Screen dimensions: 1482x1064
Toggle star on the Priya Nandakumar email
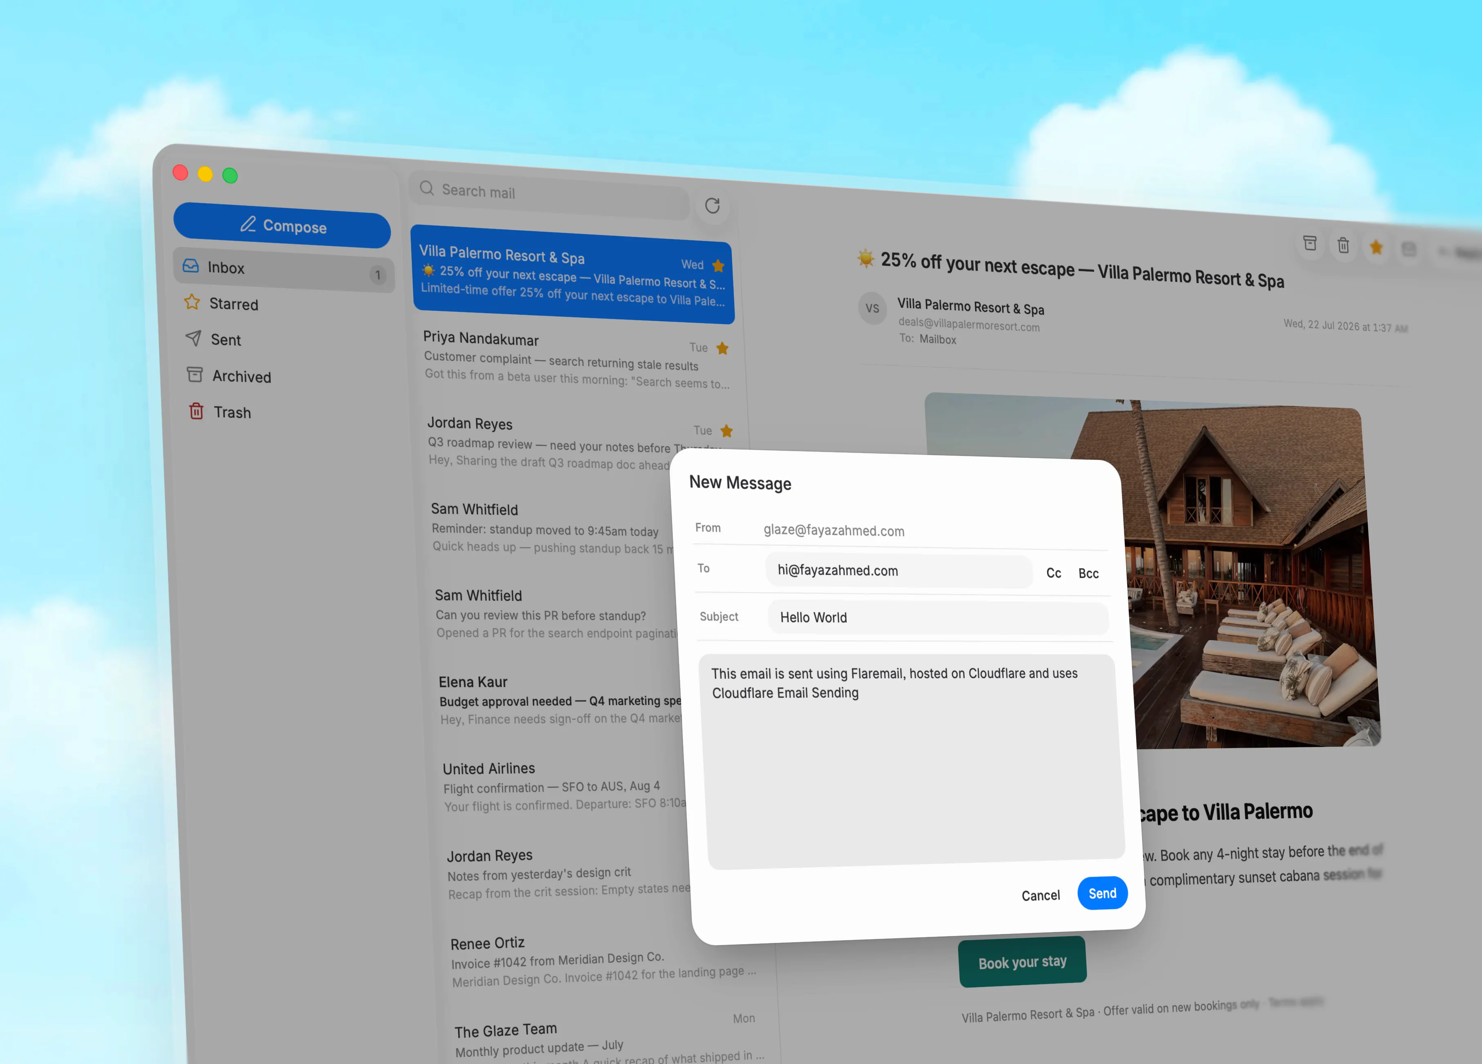722,348
